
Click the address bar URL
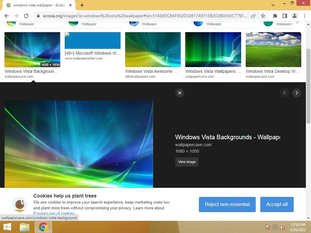pyautogui.click(x=145, y=16)
